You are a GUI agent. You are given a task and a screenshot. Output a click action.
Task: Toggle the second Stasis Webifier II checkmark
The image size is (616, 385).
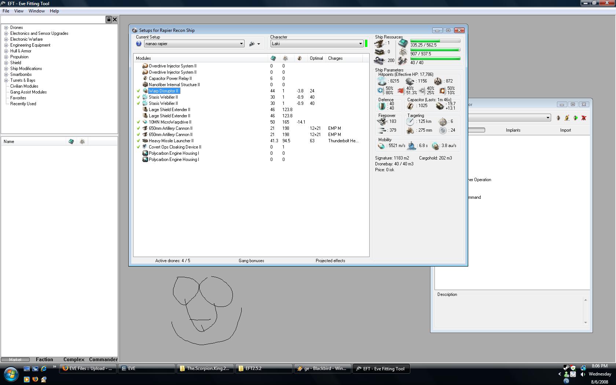(x=138, y=103)
